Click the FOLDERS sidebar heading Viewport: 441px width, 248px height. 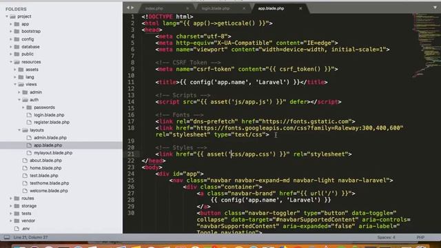click(16, 9)
